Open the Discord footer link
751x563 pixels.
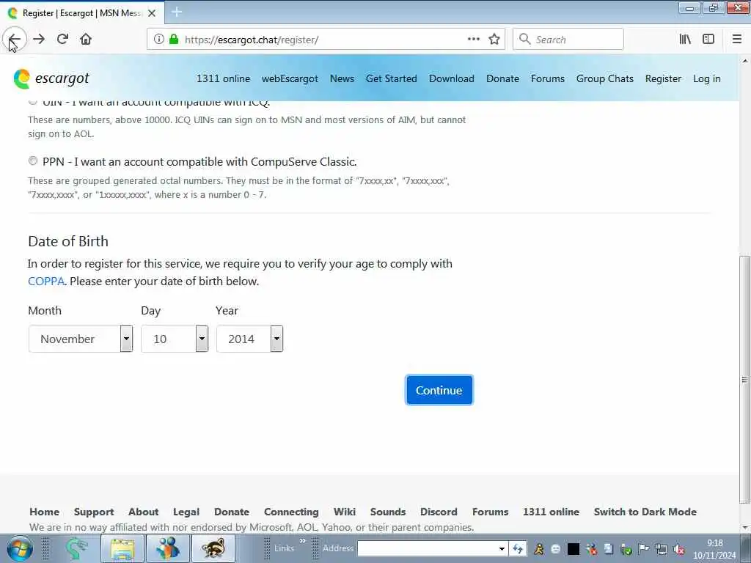coord(439,511)
